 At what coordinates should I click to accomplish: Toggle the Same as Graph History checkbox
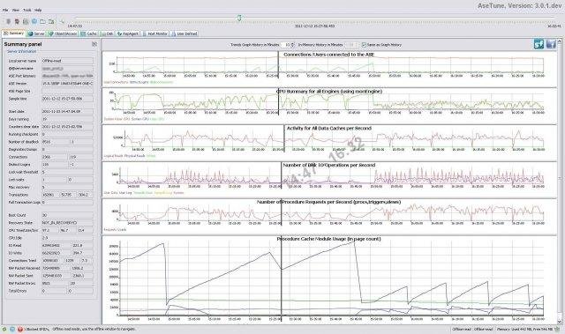(364, 45)
